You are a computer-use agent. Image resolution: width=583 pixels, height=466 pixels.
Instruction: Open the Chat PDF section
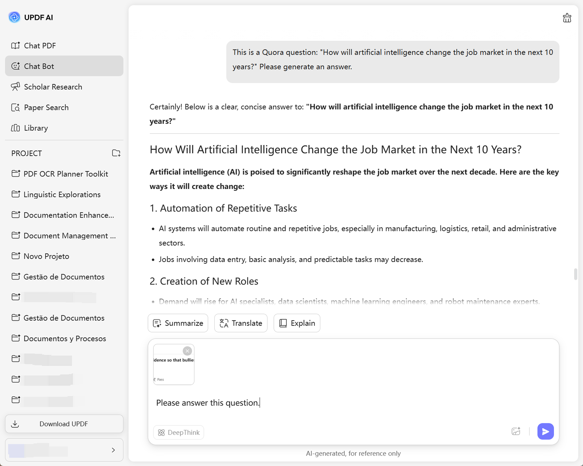click(x=40, y=46)
